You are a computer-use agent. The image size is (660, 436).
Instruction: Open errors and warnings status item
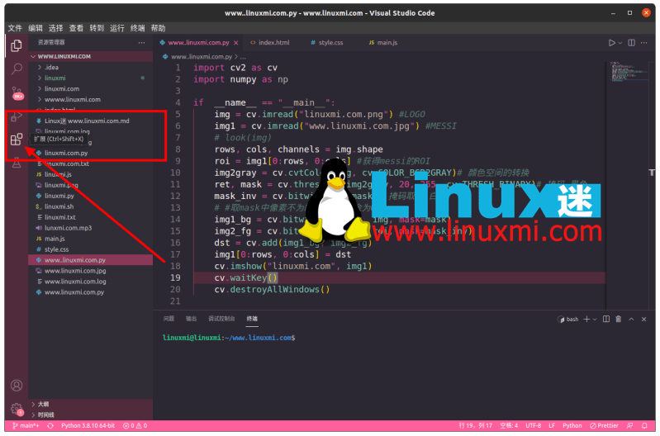click(135, 426)
